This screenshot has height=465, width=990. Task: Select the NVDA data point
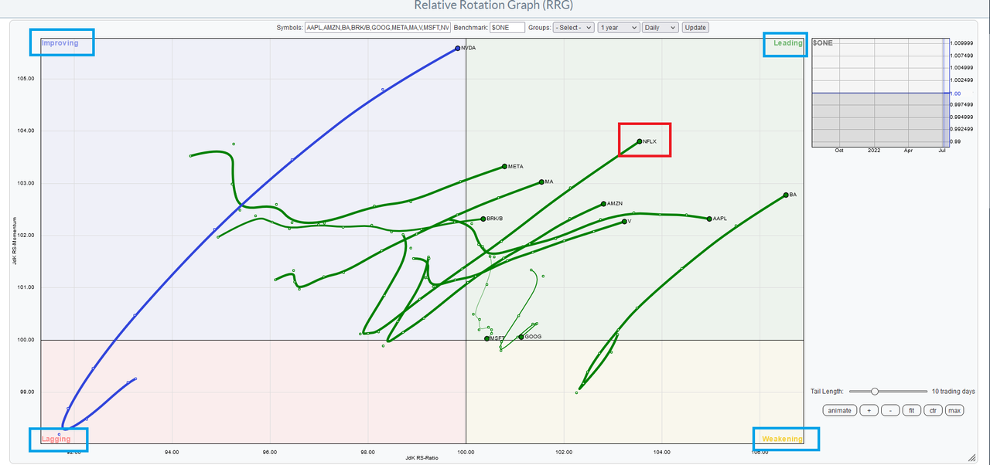[458, 48]
